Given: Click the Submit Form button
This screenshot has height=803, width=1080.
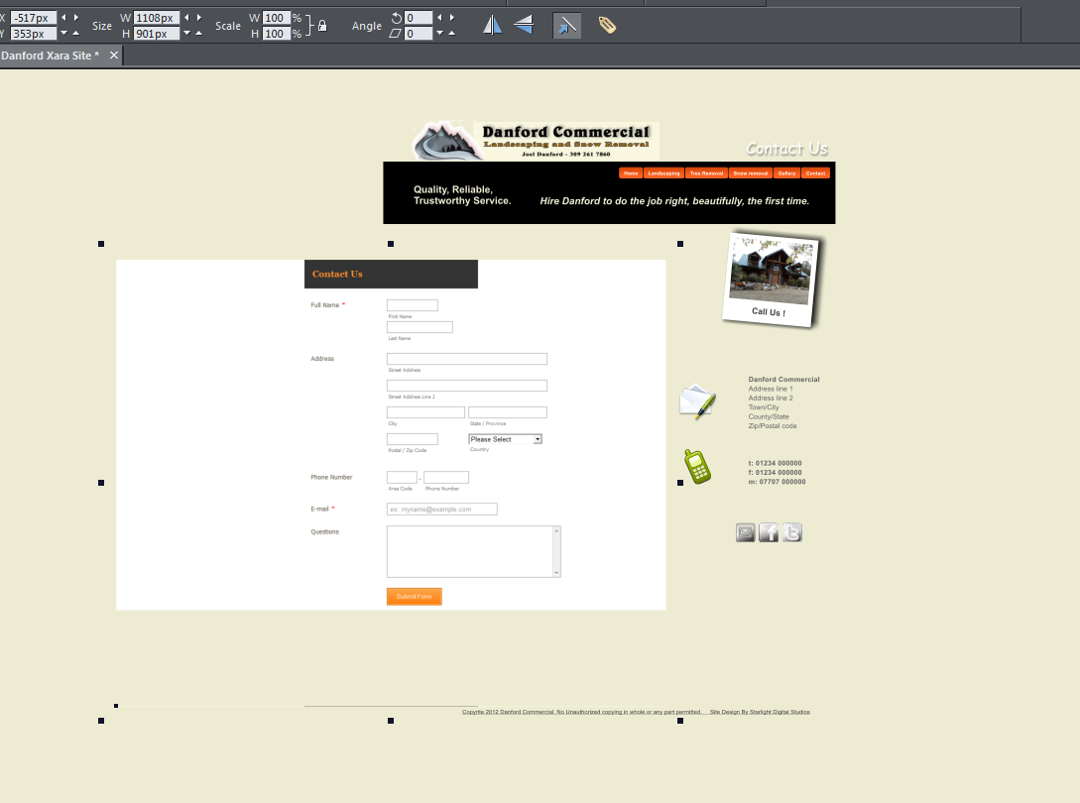Looking at the screenshot, I should point(414,596).
